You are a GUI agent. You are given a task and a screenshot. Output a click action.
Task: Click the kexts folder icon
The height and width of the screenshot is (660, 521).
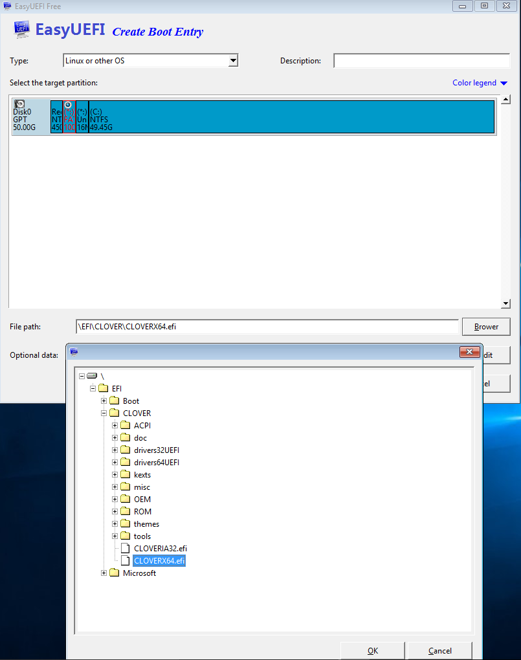pyautogui.click(x=126, y=475)
